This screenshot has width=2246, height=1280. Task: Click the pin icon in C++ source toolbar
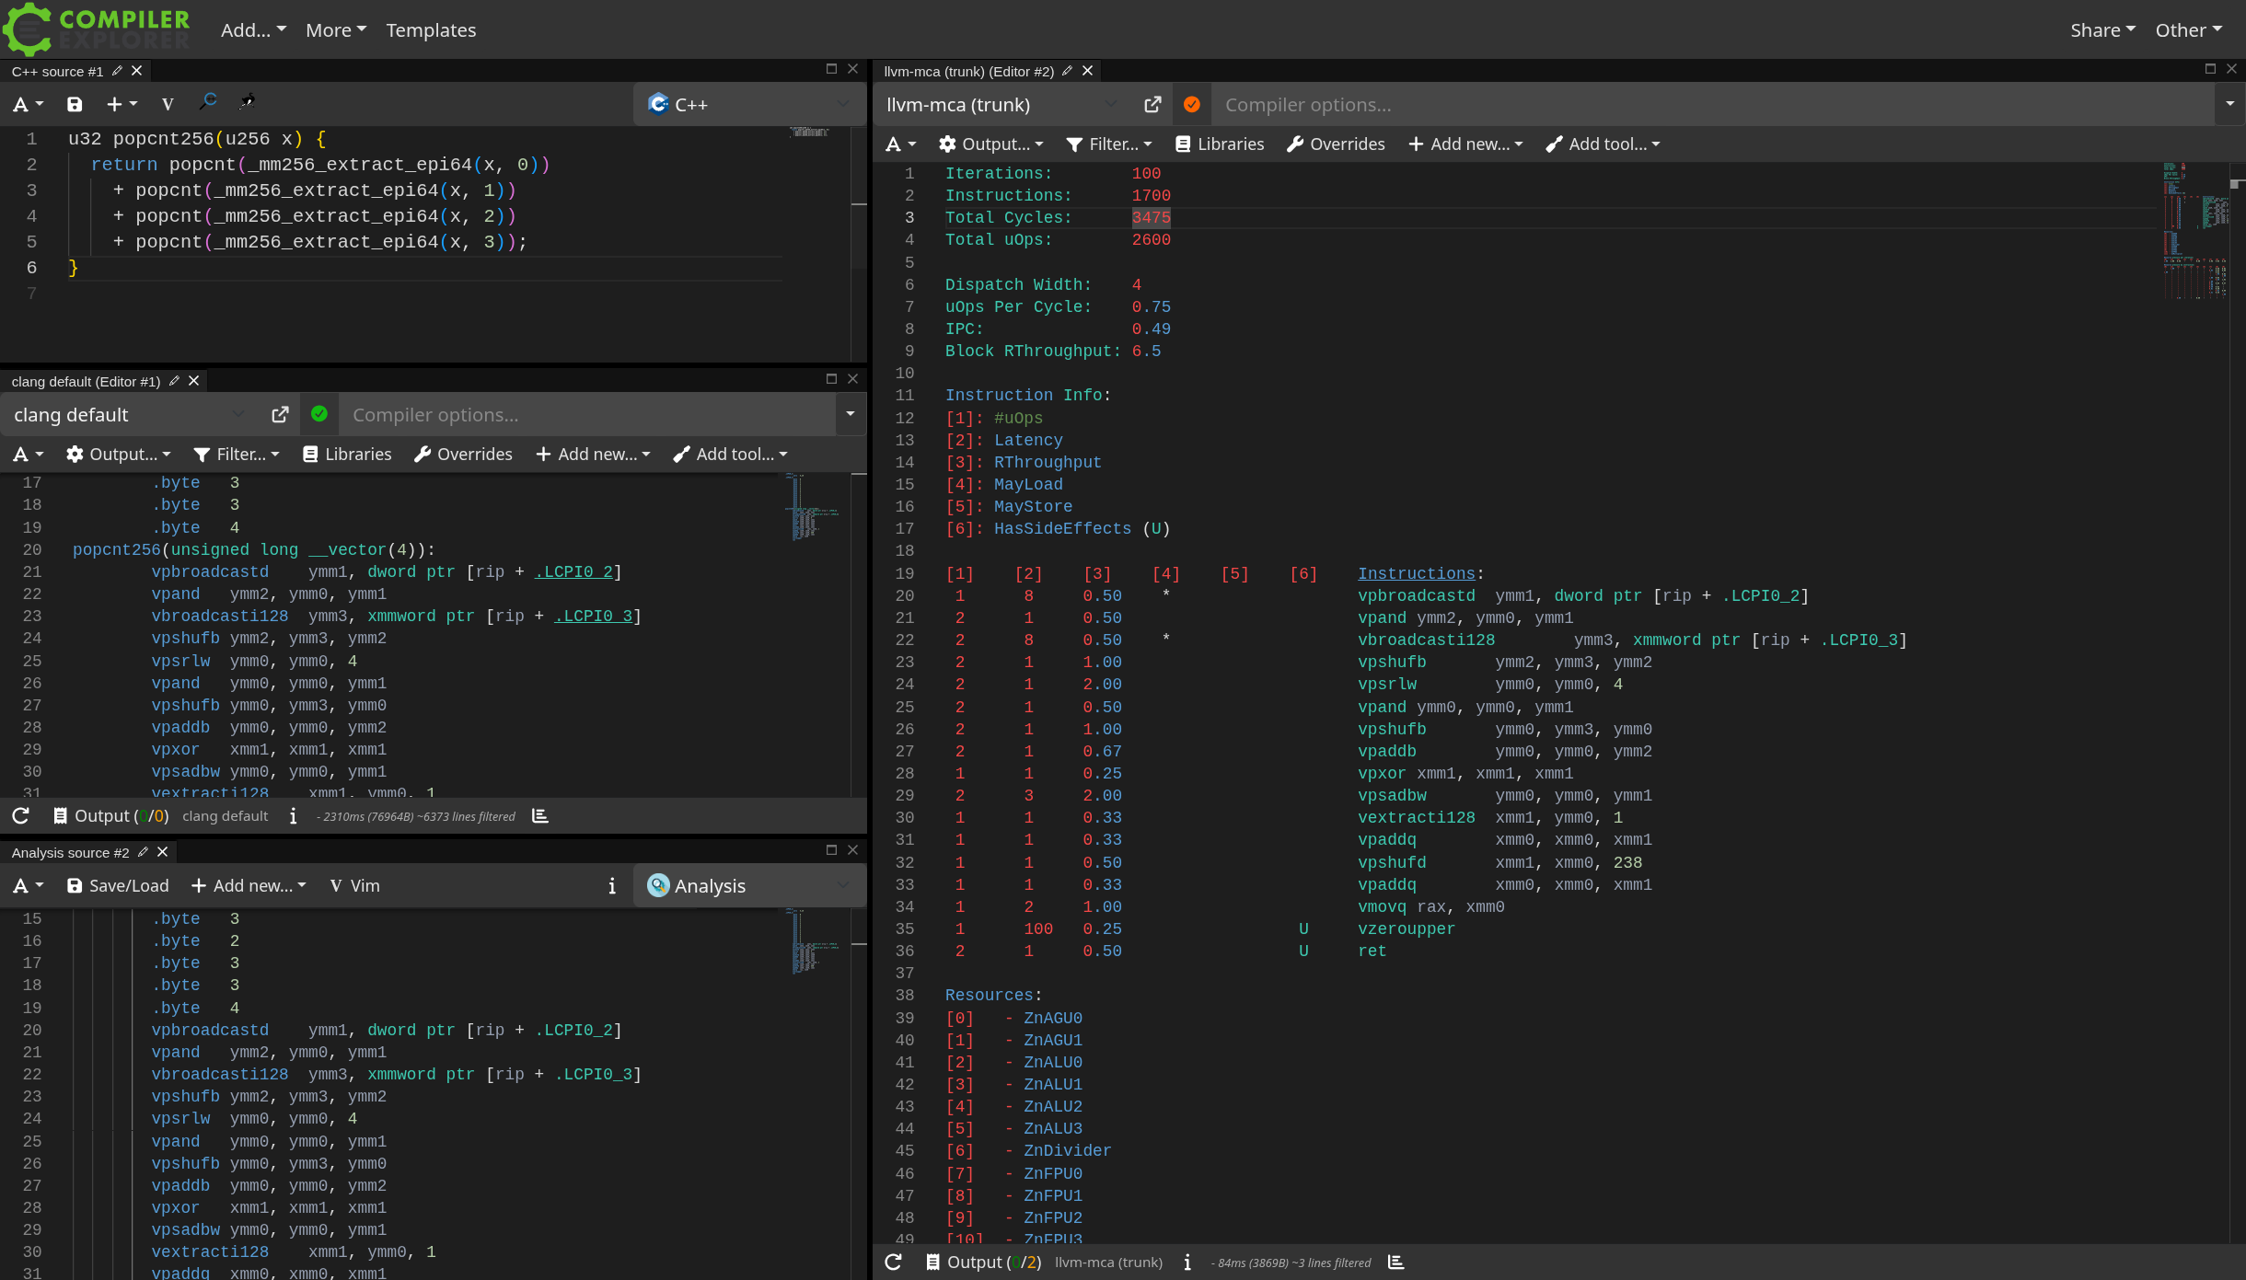[x=247, y=102]
